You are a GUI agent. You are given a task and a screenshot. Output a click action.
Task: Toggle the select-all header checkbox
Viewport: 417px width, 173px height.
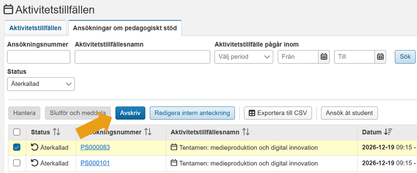(17, 132)
